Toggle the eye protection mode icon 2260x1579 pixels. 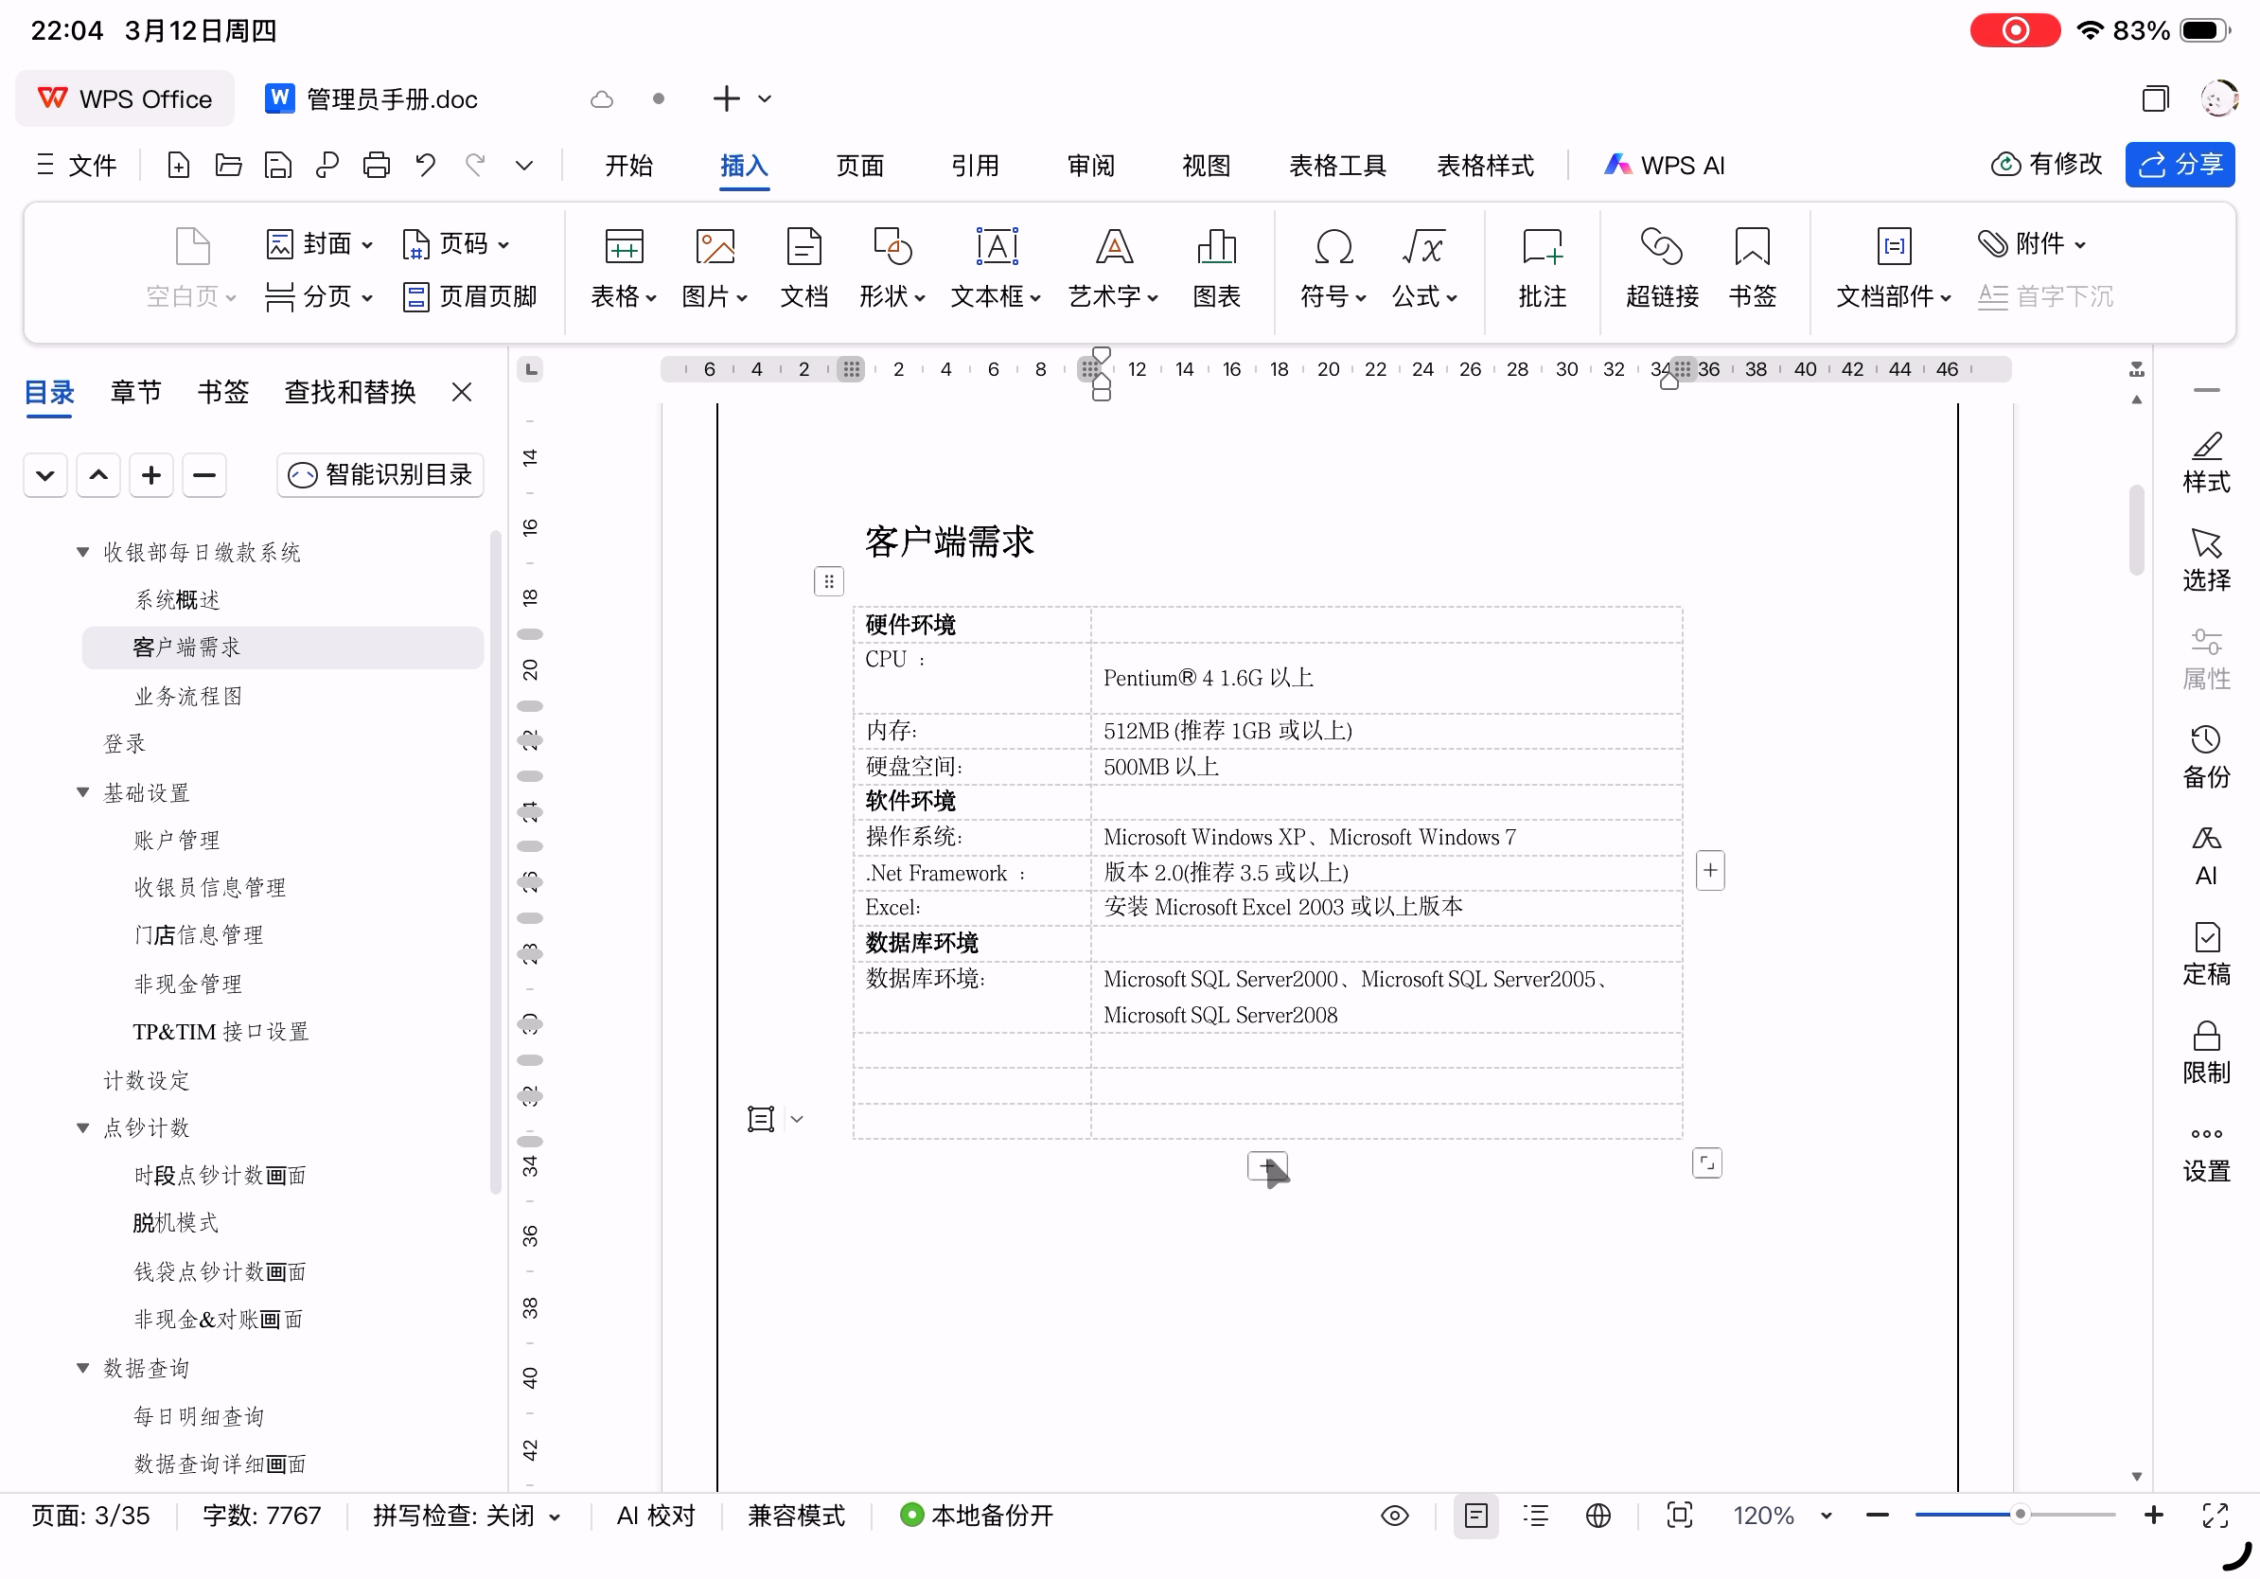[1394, 1515]
